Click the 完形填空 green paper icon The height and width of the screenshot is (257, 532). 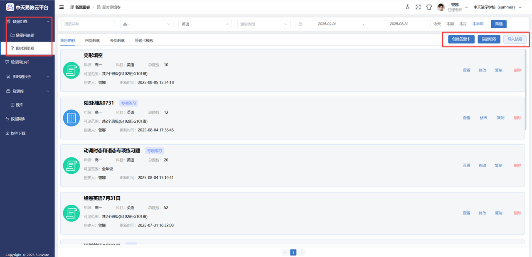[x=71, y=70]
